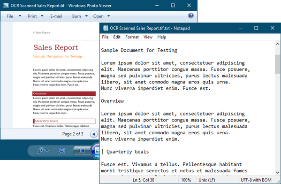Maximize the Photo Viewer window
This screenshot has width=281, height=184.
point(173,6)
